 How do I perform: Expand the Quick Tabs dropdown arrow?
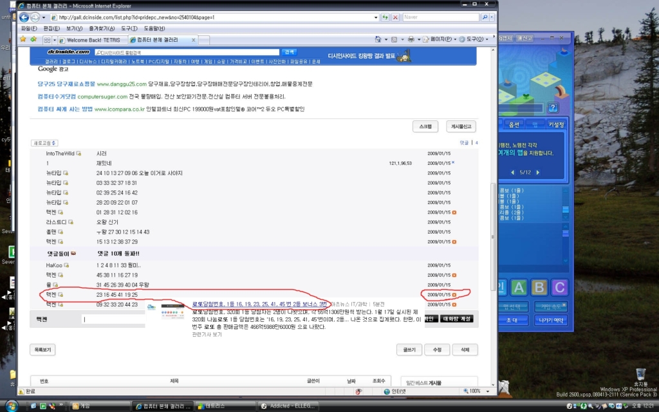pyautogui.click(x=54, y=40)
